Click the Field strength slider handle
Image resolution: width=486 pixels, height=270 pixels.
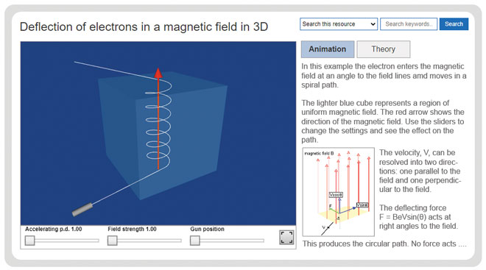pos(112,241)
